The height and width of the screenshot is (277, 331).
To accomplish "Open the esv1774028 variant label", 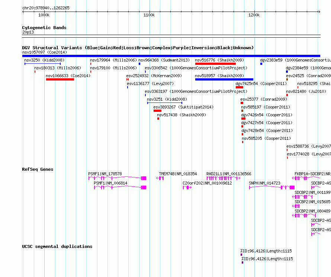I will pyautogui.click(x=309, y=154).
